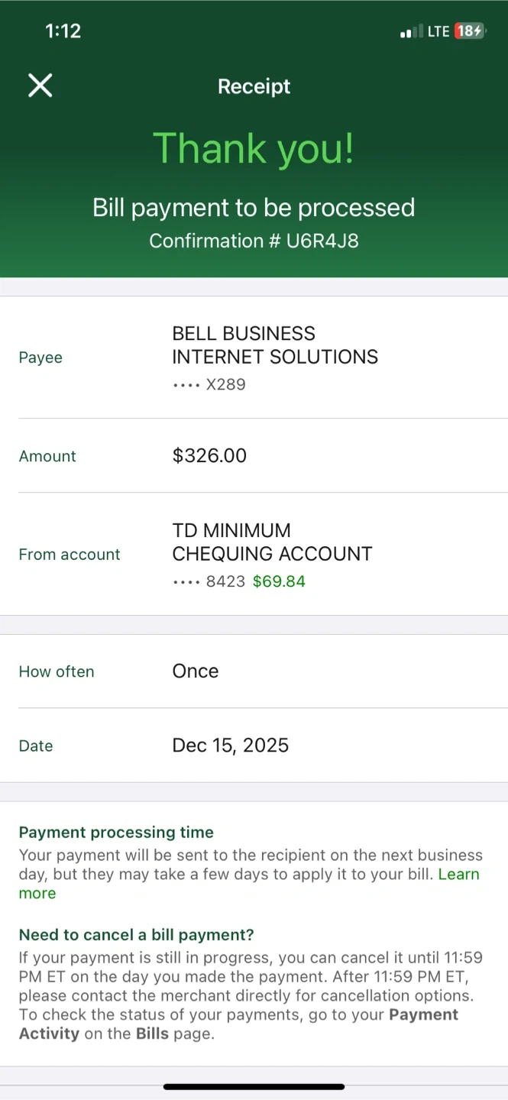
Task: Tap the Need to cancel a bill payment? heading
Action: click(136, 935)
